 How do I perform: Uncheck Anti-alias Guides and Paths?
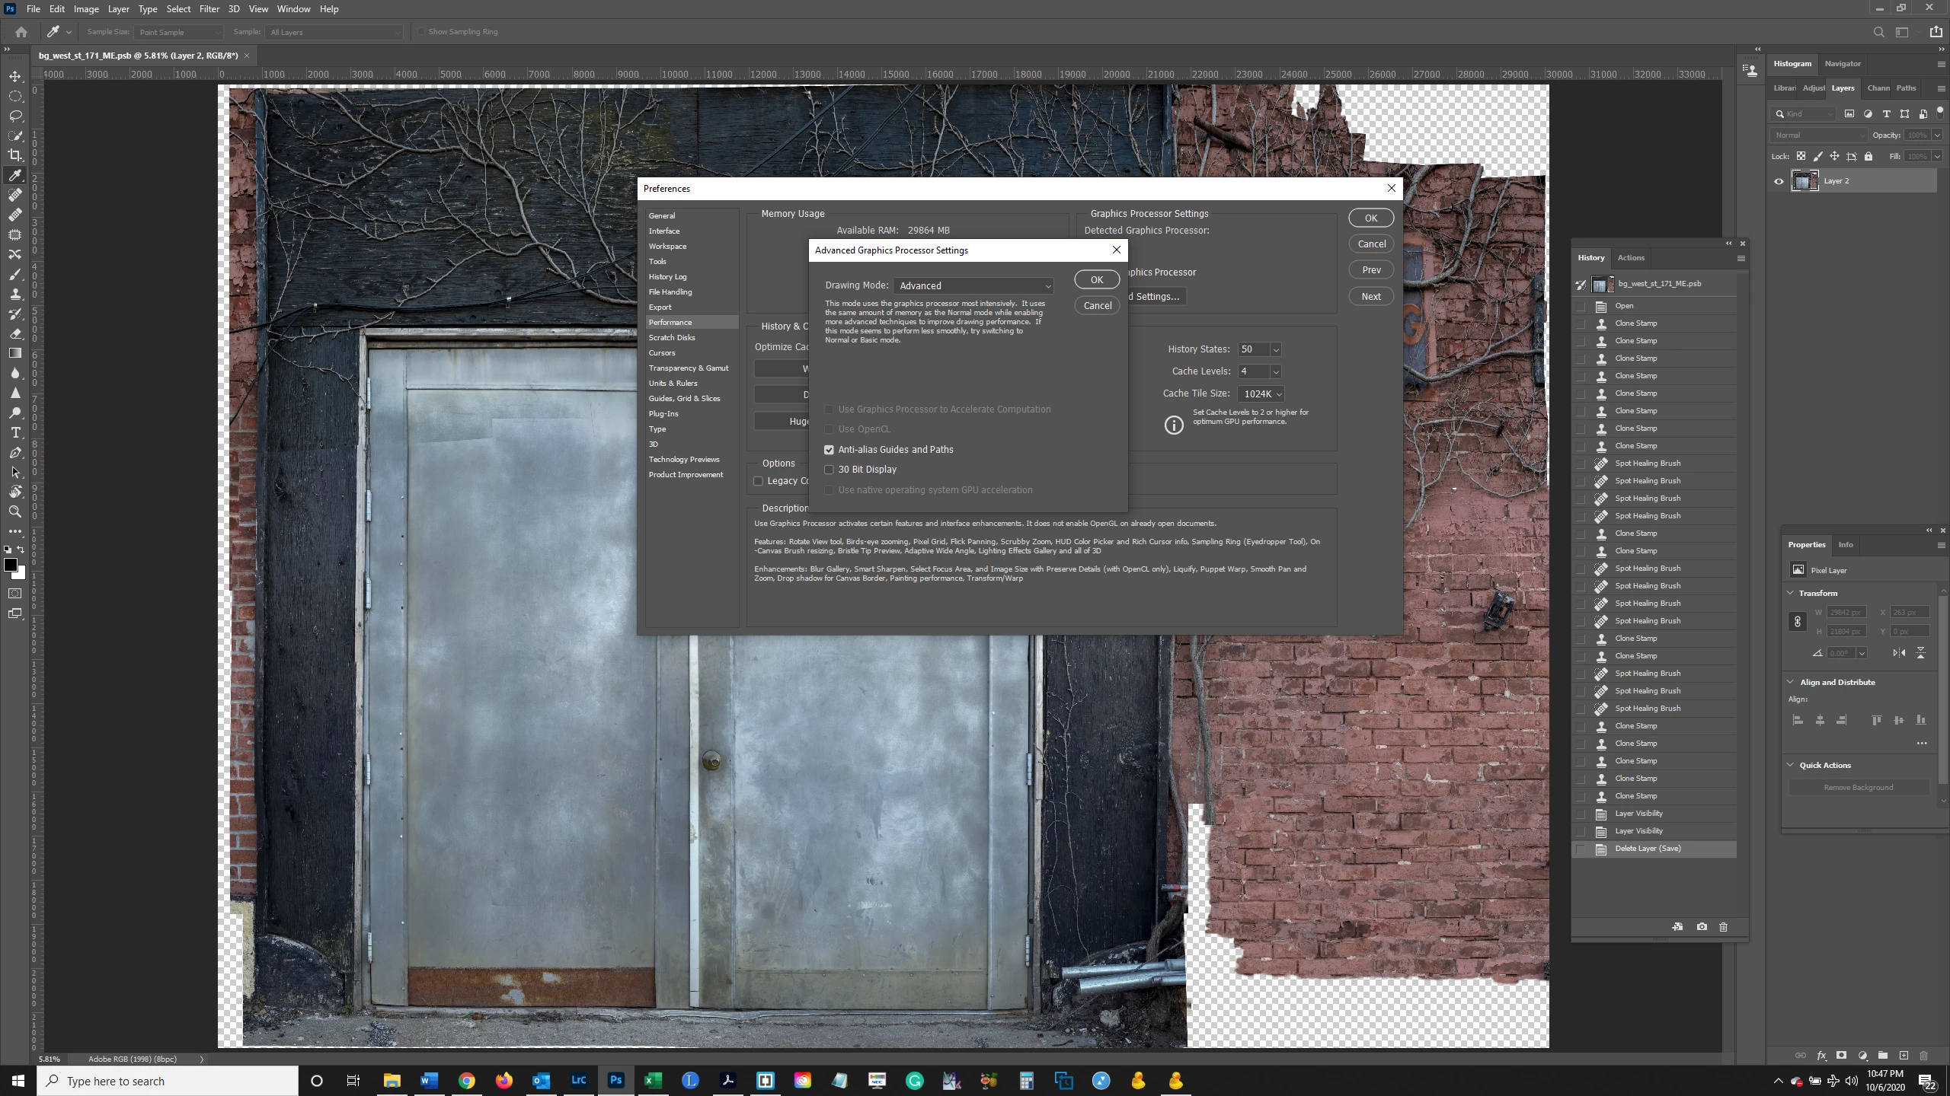[829, 450]
